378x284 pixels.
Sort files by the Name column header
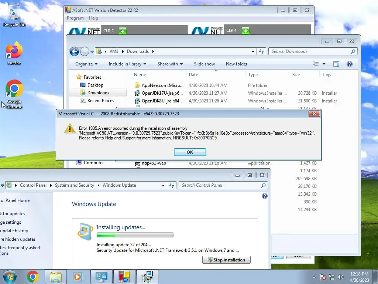140,75
